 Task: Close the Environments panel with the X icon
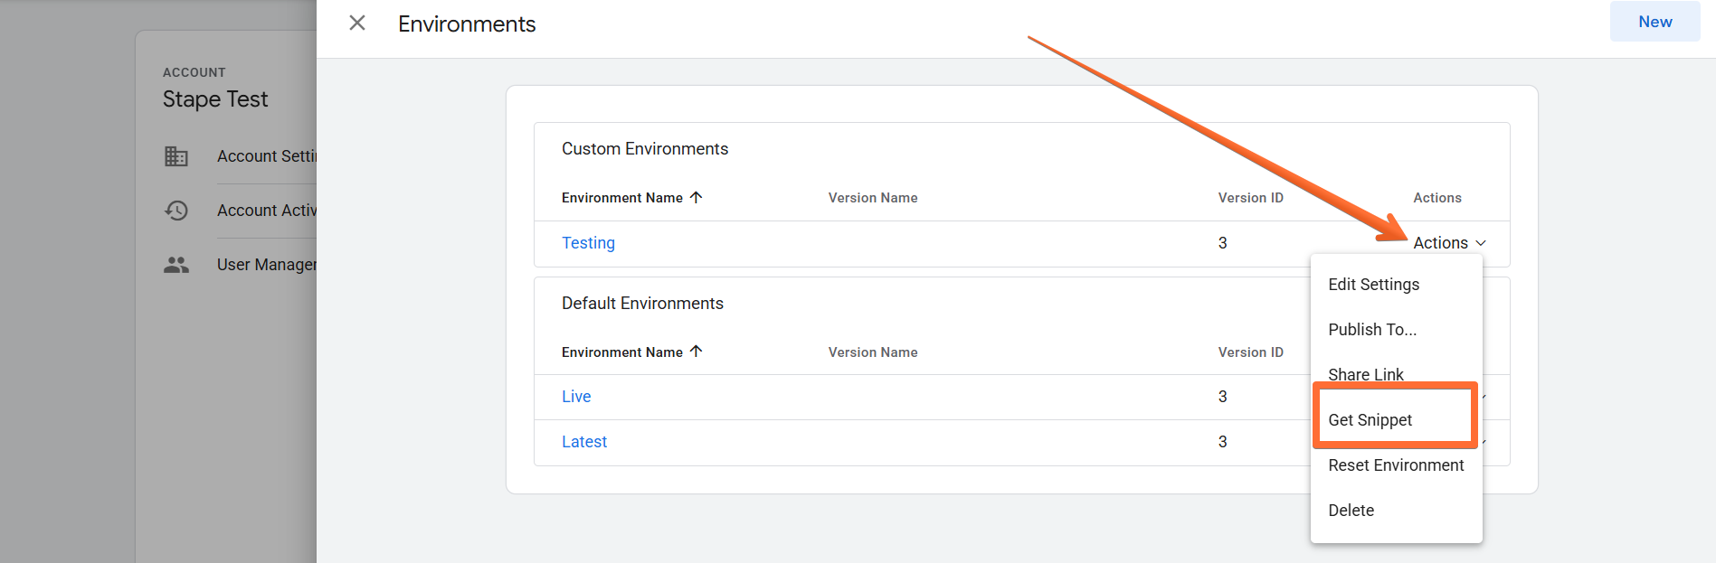(357, 23)
